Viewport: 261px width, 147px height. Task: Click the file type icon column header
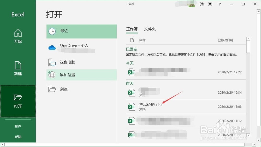132,40
